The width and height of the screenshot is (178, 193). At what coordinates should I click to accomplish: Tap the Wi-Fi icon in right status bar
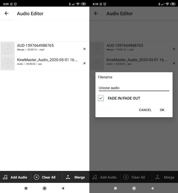tap(167, 4)
